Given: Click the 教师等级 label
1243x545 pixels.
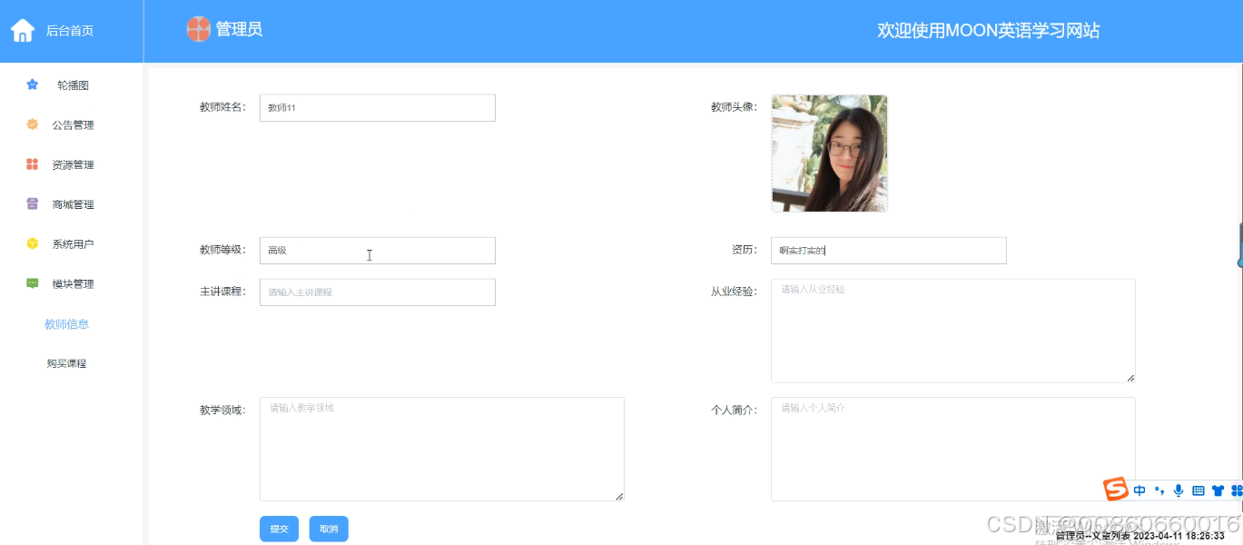Looking at the screenshot, I should coord(222,250).
